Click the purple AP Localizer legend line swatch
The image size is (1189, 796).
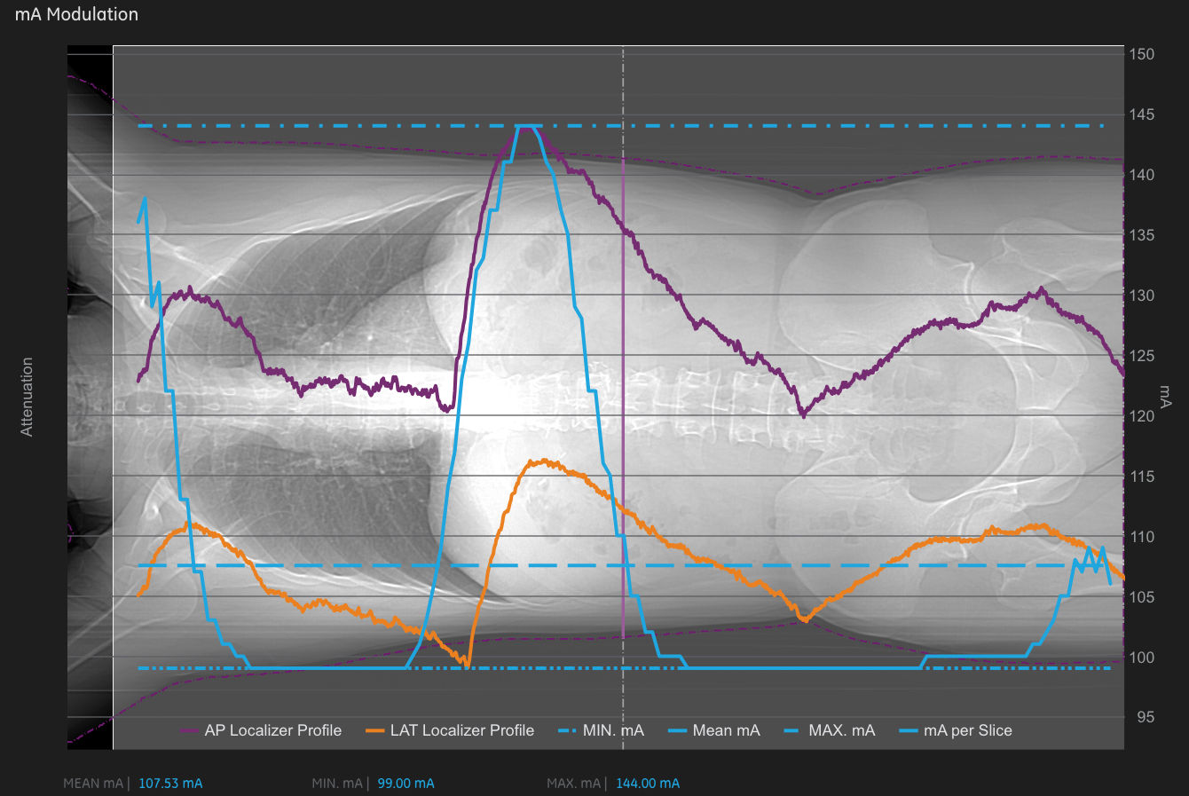(x=189, y=731)
